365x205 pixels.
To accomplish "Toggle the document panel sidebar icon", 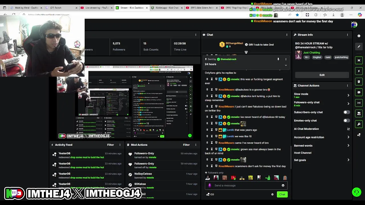I will click(x=359, y=82).
